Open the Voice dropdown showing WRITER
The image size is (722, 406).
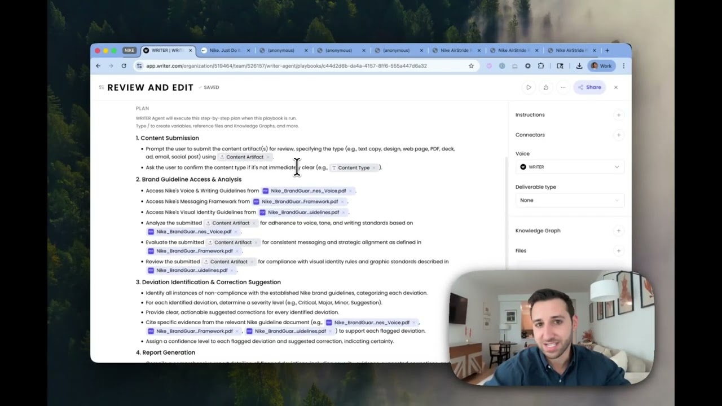(x=570, y=167)
